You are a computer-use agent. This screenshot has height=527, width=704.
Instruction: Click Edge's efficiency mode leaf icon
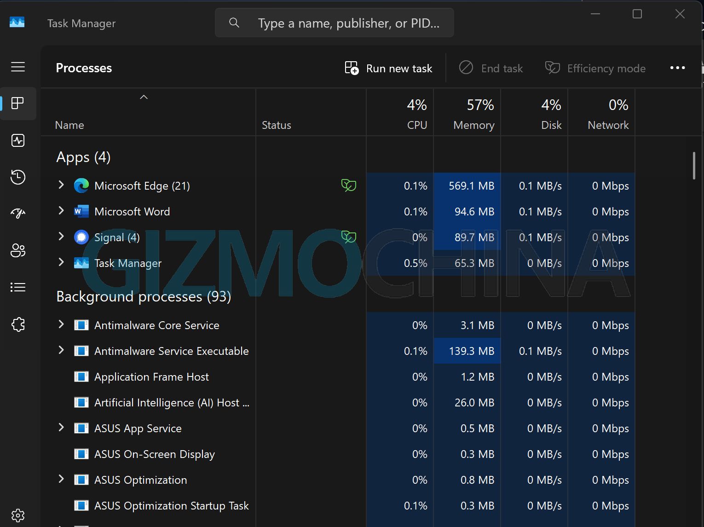coord(348,186)
